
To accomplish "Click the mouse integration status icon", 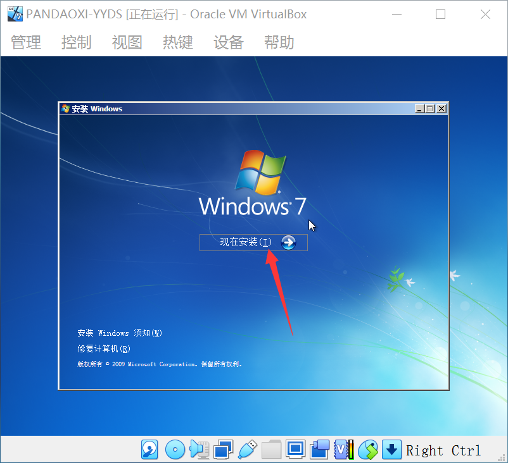I will [x=368, y=450].
